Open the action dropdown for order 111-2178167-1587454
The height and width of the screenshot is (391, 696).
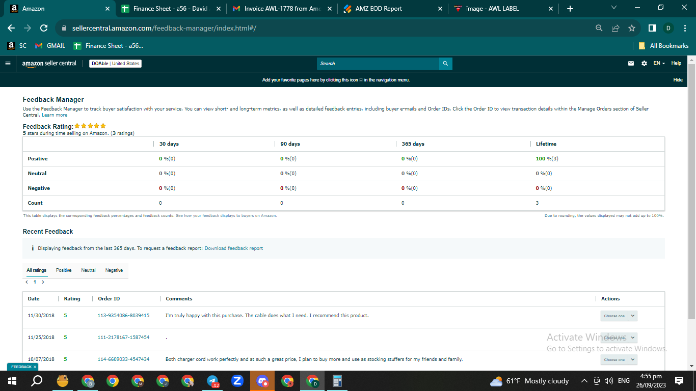(x=619, y=338)
